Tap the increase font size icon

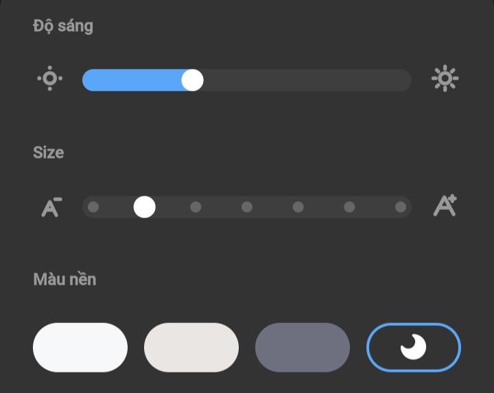(445, 206)
